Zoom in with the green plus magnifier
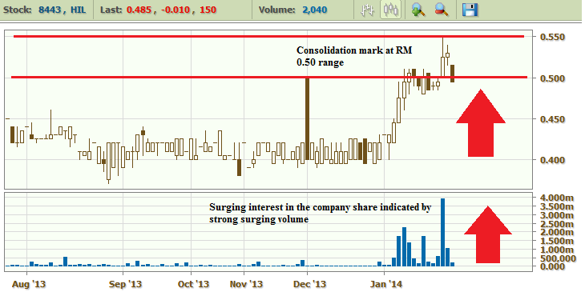 (x=418, y=10)
